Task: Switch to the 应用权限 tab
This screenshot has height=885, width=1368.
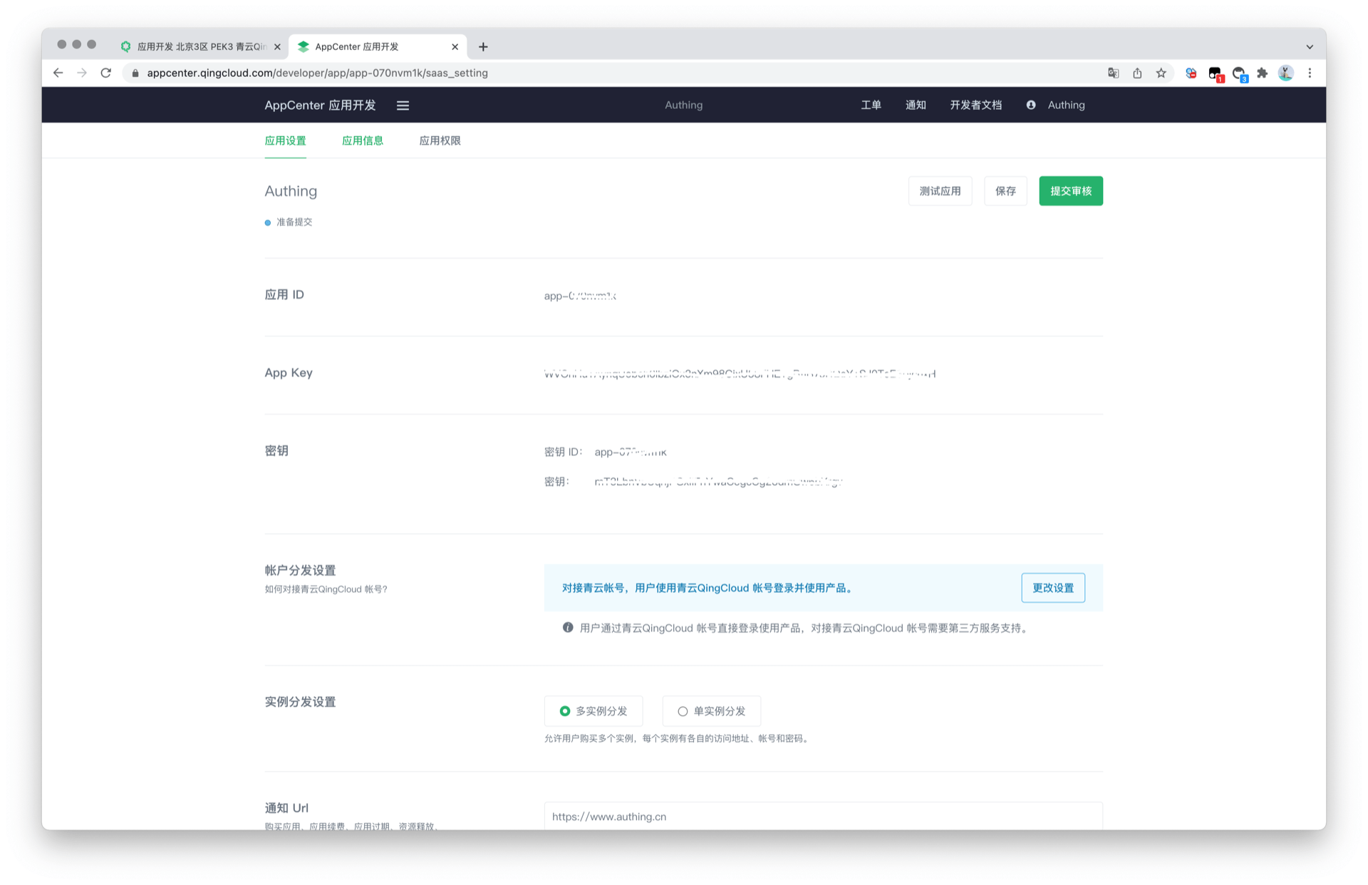Action: pos(440,140)
